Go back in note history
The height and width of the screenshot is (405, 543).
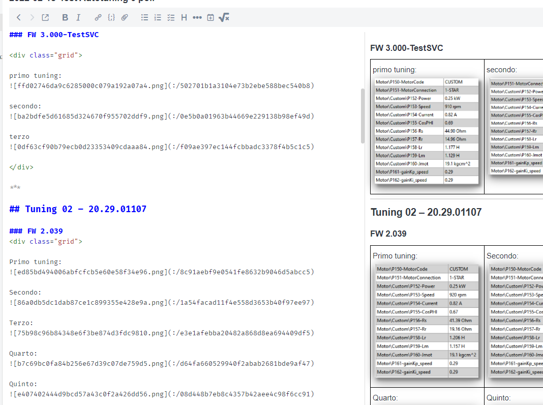pos(19,17)
